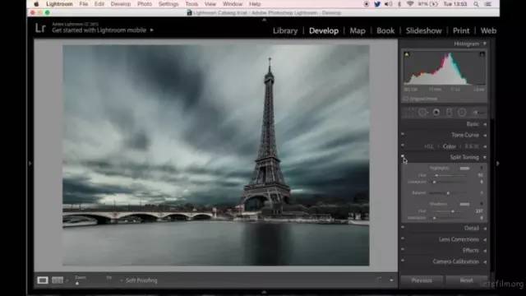Turn off Camera Calibration panel switch
The image size is (526, 296).
403,261
